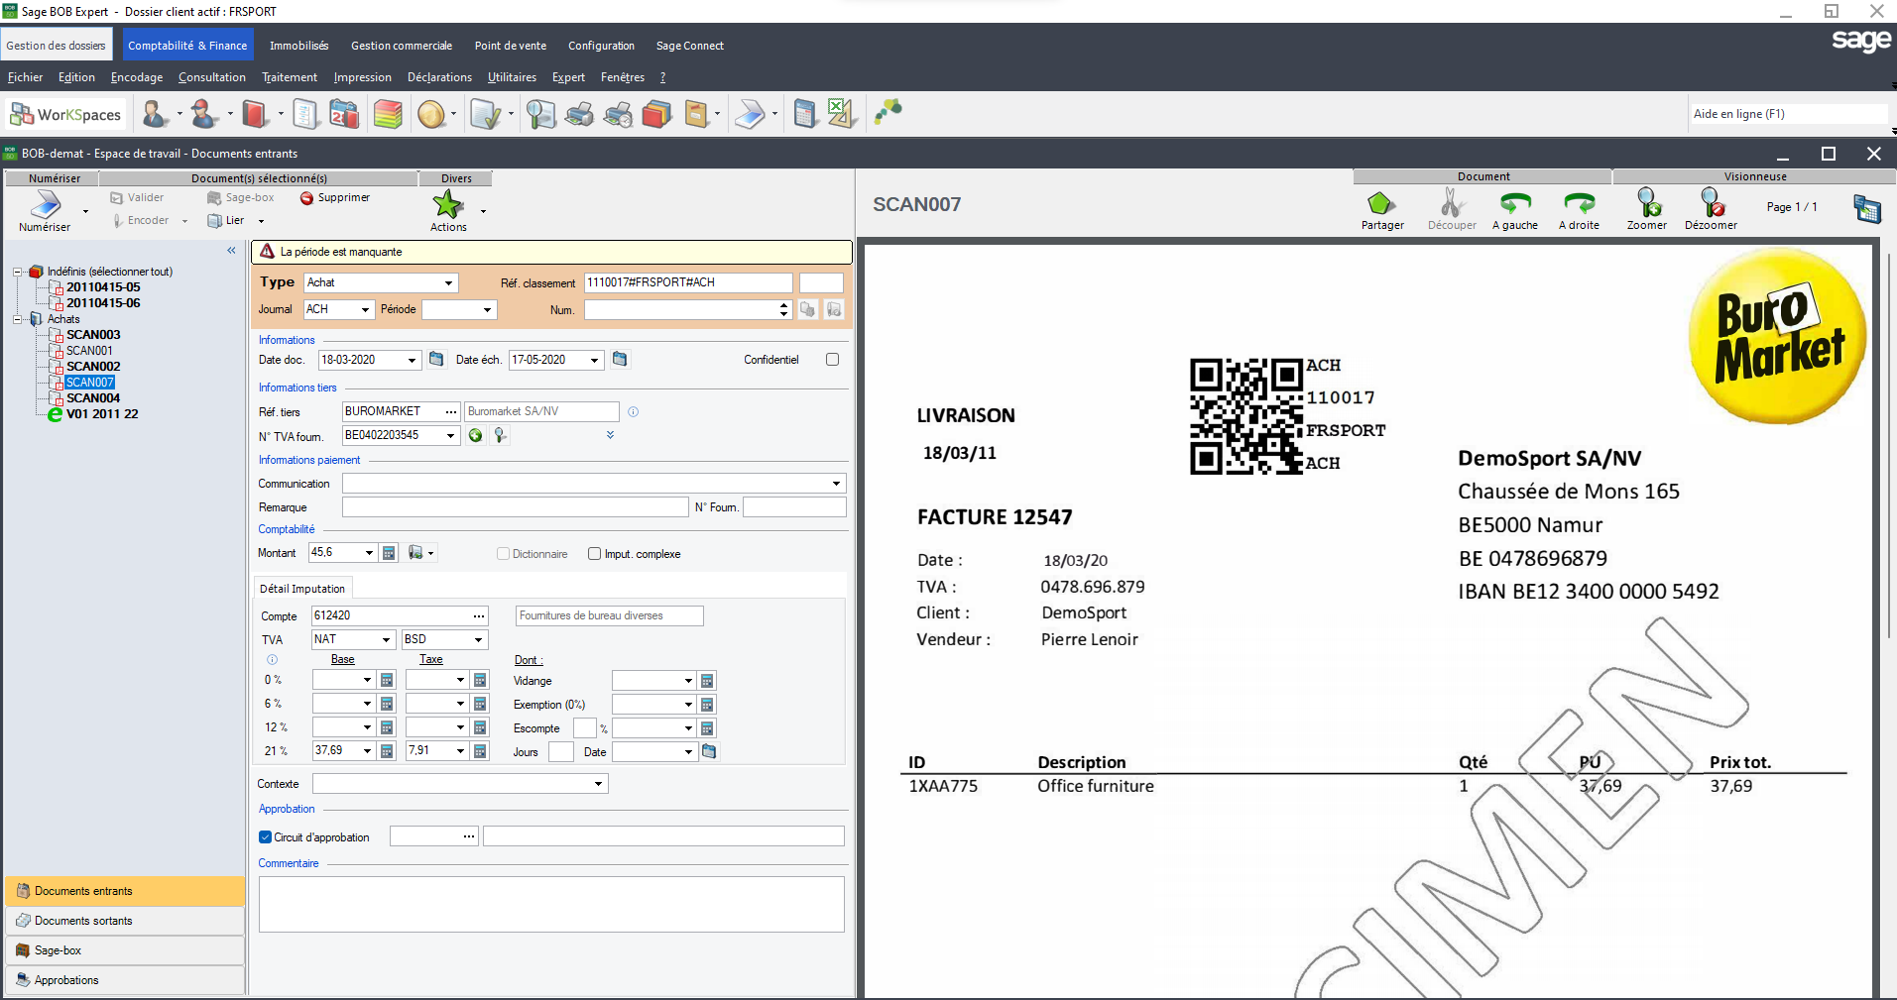Switch to the Immobilisés tab
The image size is (1897, 1000).
[x=298, y=46]
